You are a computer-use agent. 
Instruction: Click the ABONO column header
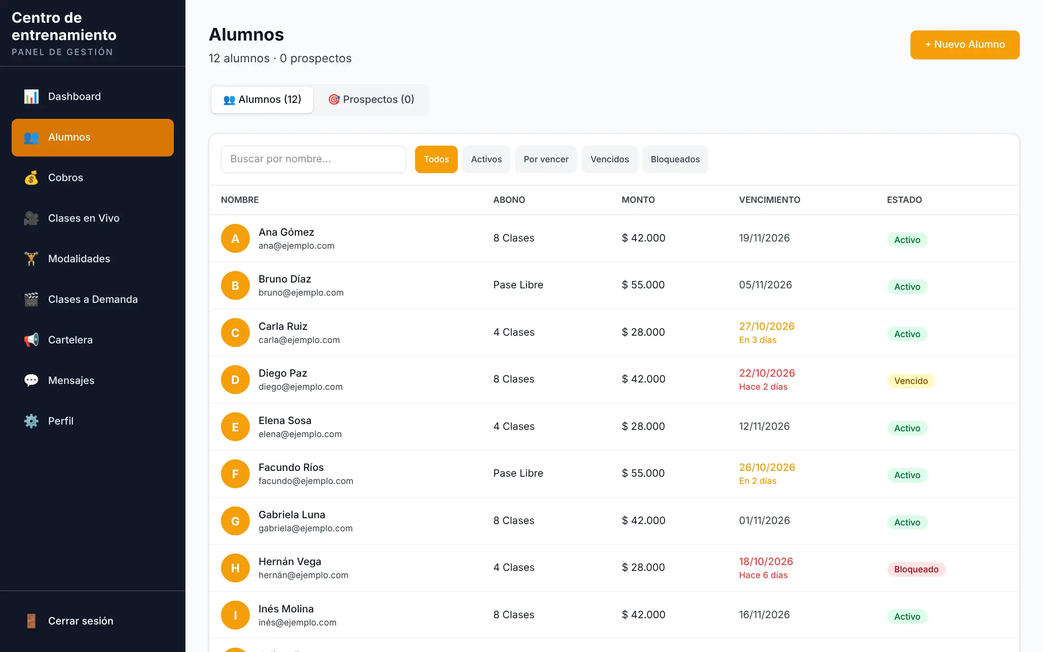(x=509, y=200)
